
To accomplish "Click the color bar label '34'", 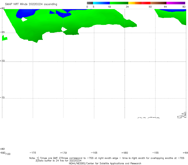I will point(127,7).
